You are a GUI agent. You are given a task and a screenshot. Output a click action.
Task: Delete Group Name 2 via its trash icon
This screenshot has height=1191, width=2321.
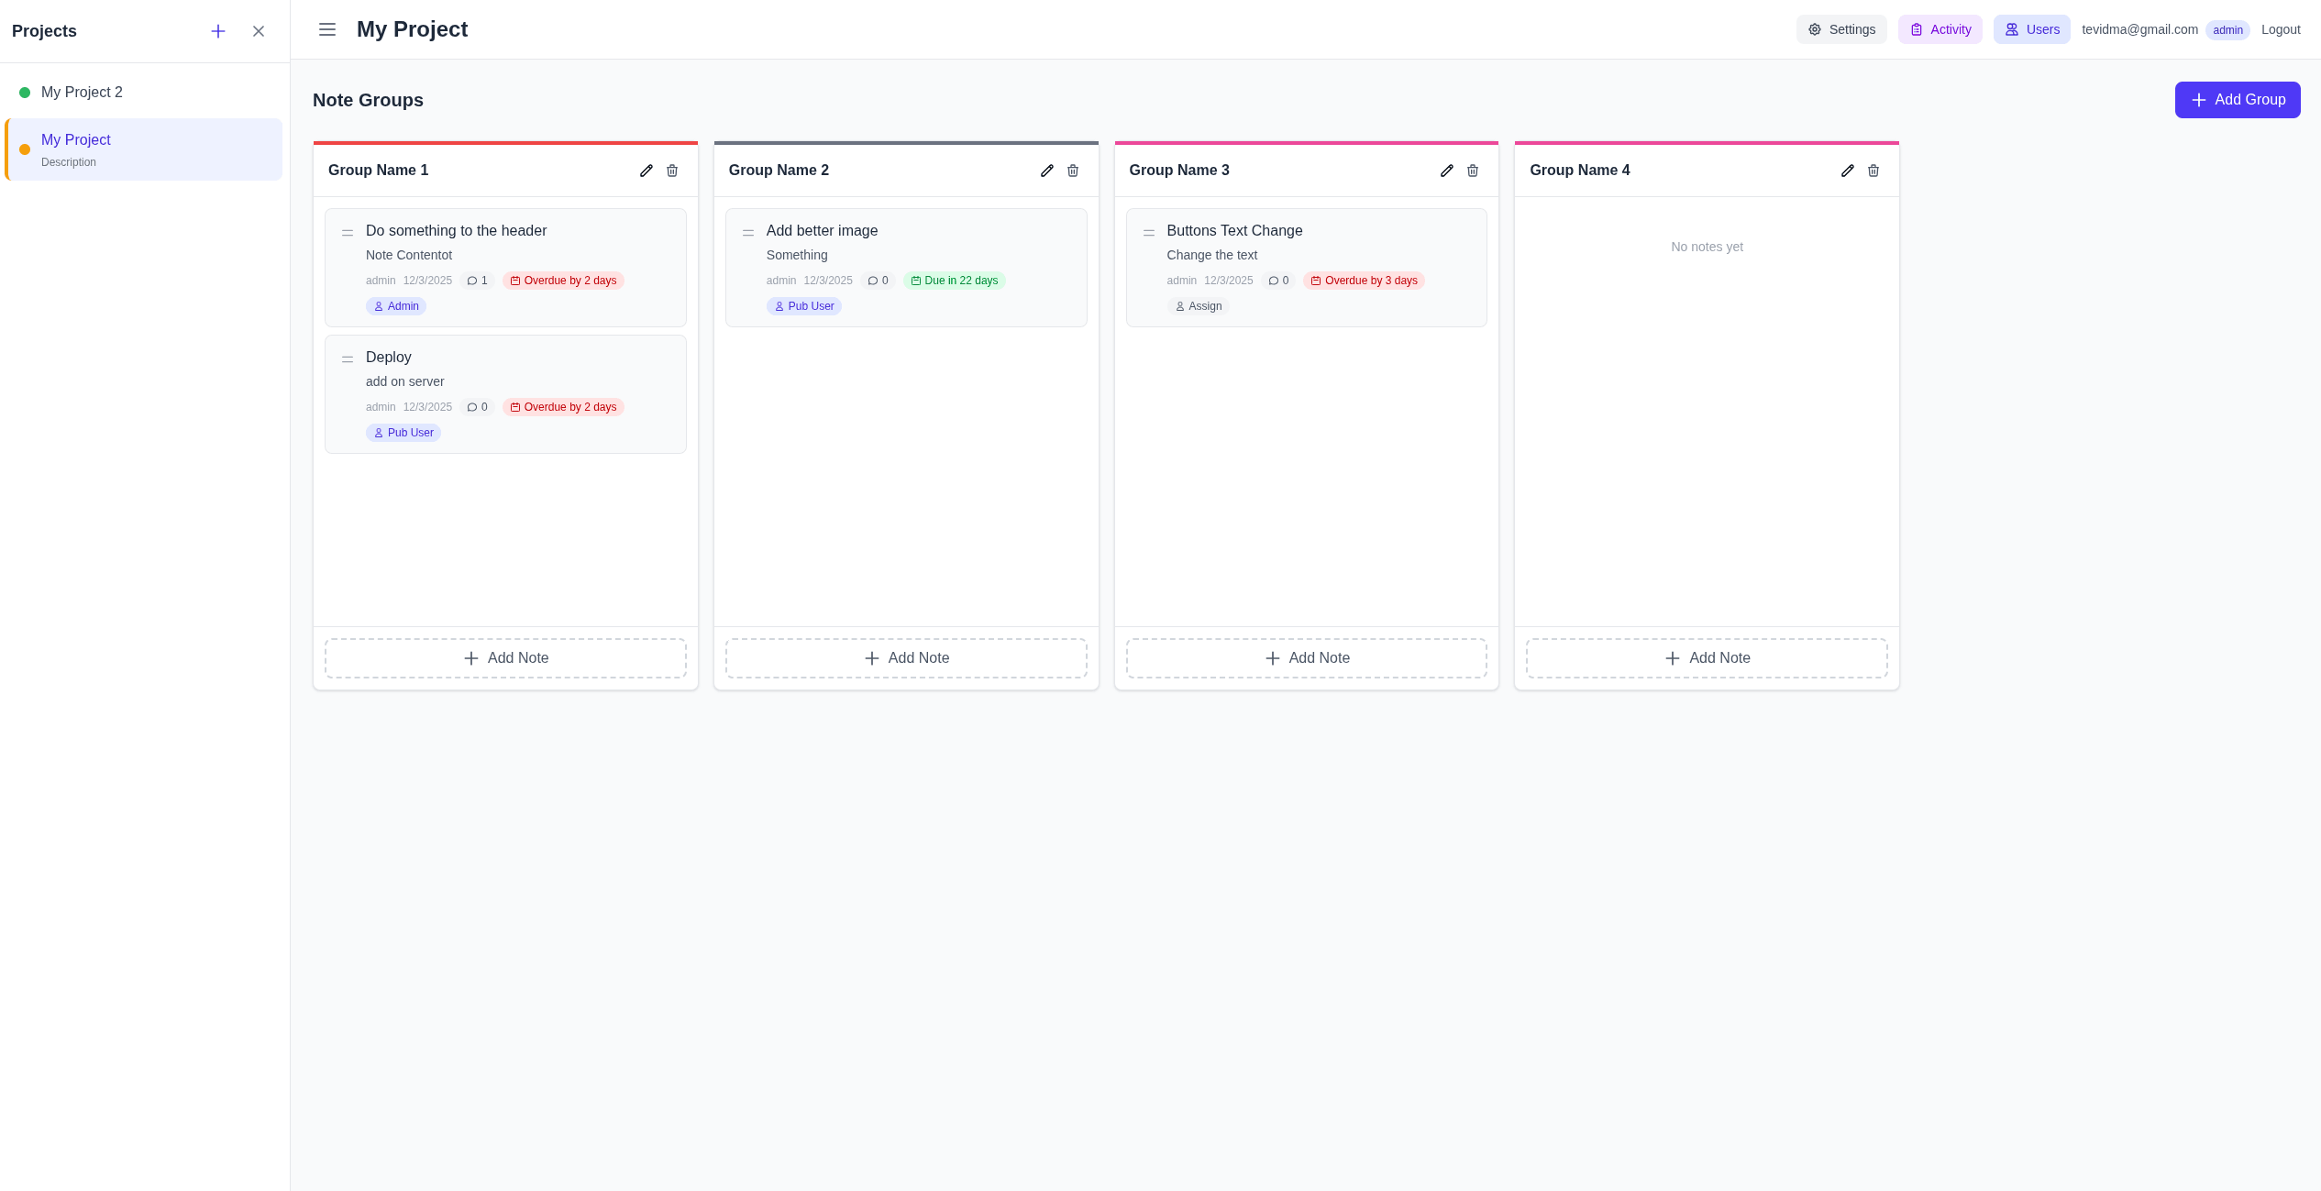click(x=1072, y=171)
